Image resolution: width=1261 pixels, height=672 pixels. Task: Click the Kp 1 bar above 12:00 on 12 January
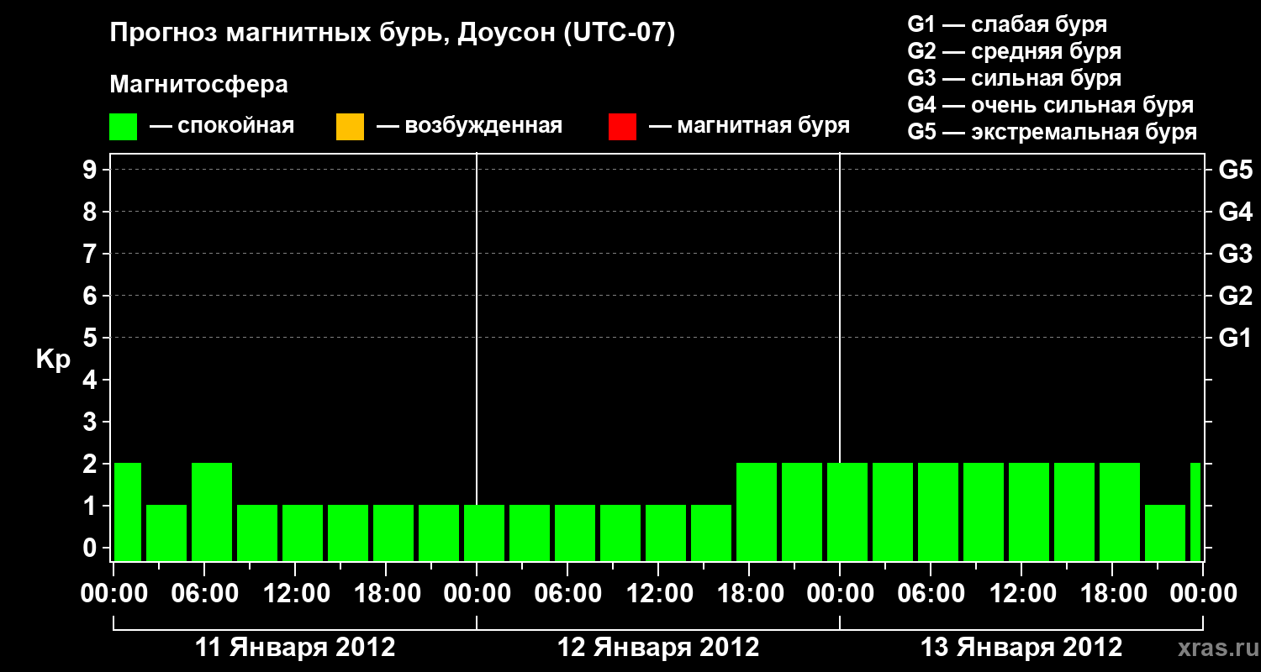[x=666, y=533]
